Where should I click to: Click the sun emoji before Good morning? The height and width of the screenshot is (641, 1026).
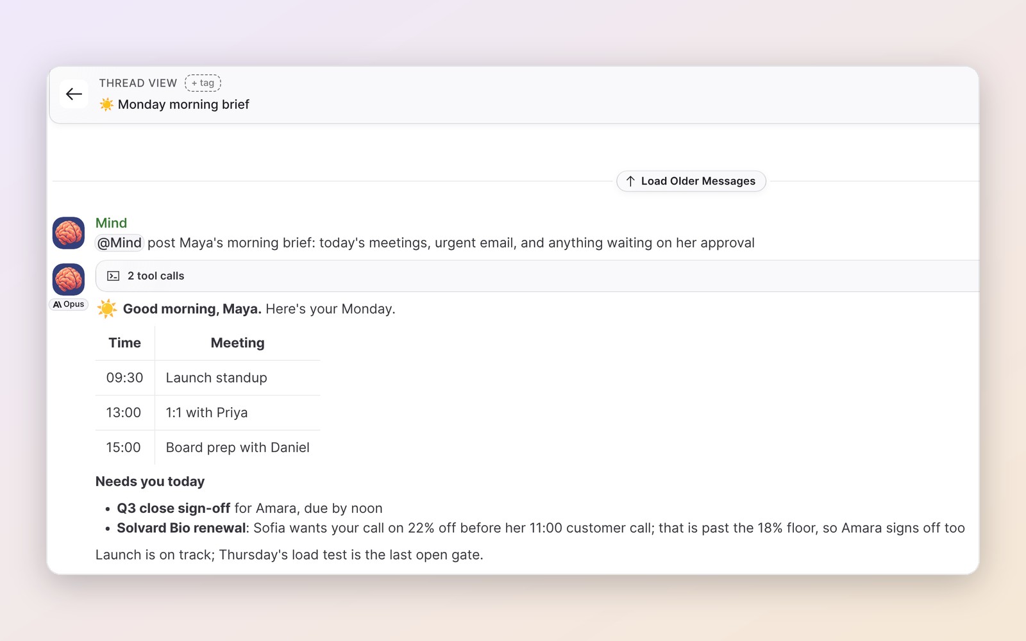click(107, 309)
